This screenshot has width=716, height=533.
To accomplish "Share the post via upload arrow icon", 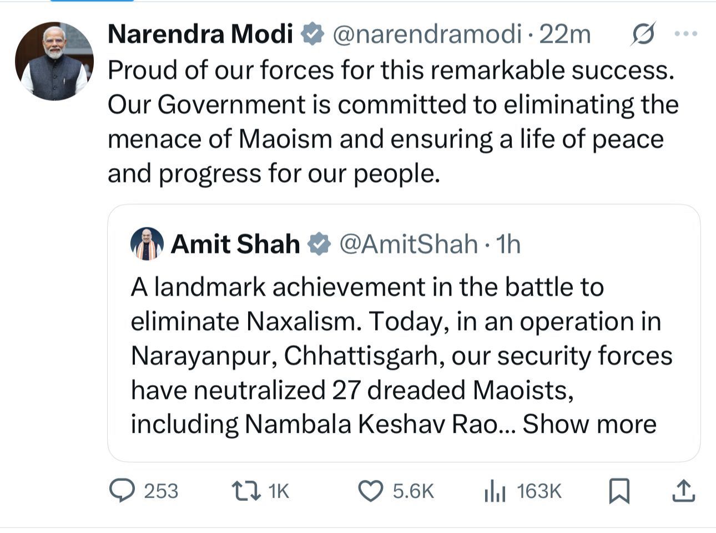I will (x=683, y=491).
